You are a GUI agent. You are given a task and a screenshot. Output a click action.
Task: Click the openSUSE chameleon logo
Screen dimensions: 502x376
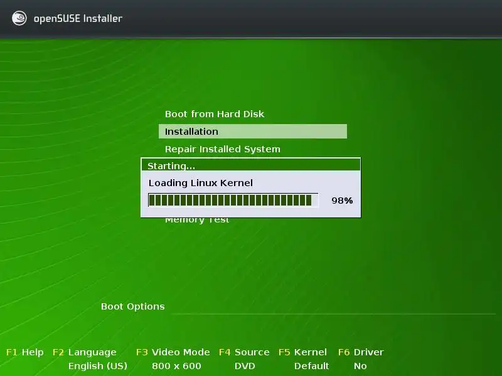click(19, 18)
